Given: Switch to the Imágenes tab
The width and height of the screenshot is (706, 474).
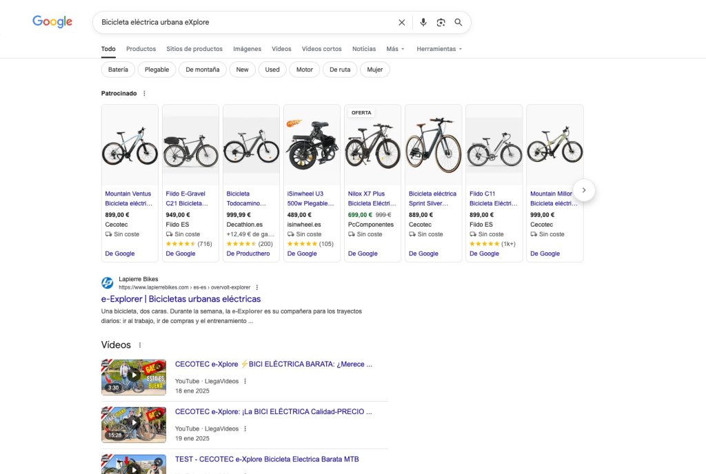Looking at the screenshot, I should pyautogui.click(x=247, y=49).
